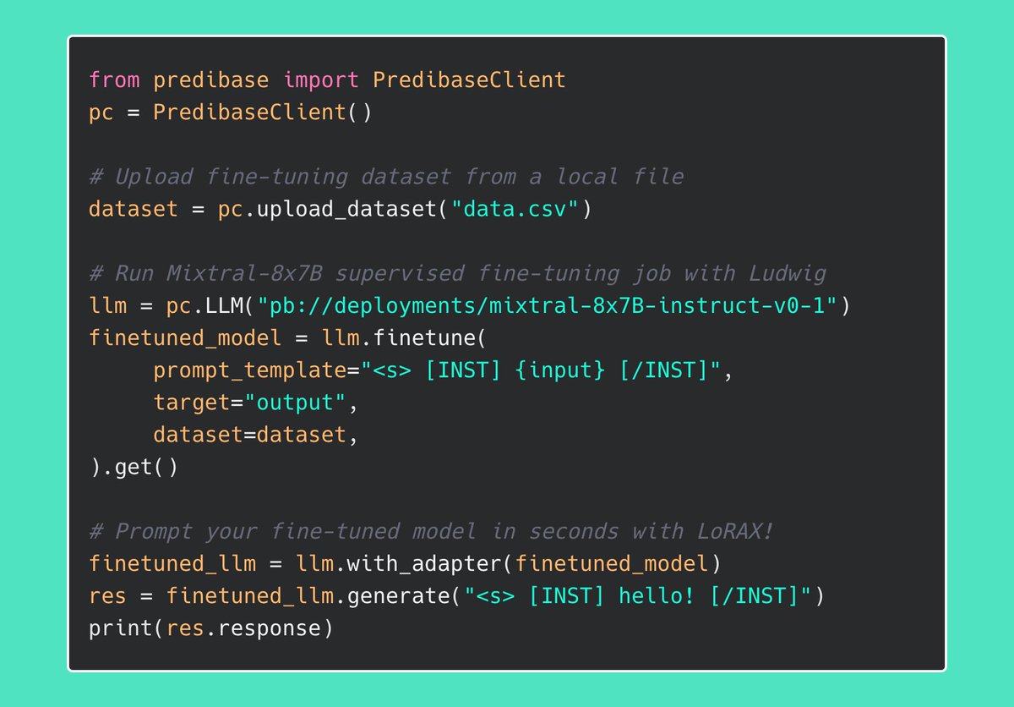Click the "hello!" text in the prompt string
1014x707 pixels.
point(655,595)
